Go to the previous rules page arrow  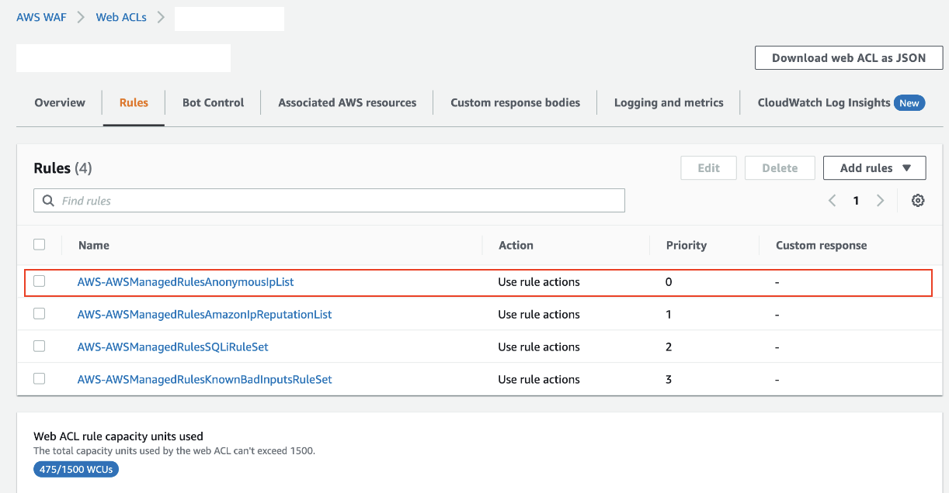pos(832,201)
